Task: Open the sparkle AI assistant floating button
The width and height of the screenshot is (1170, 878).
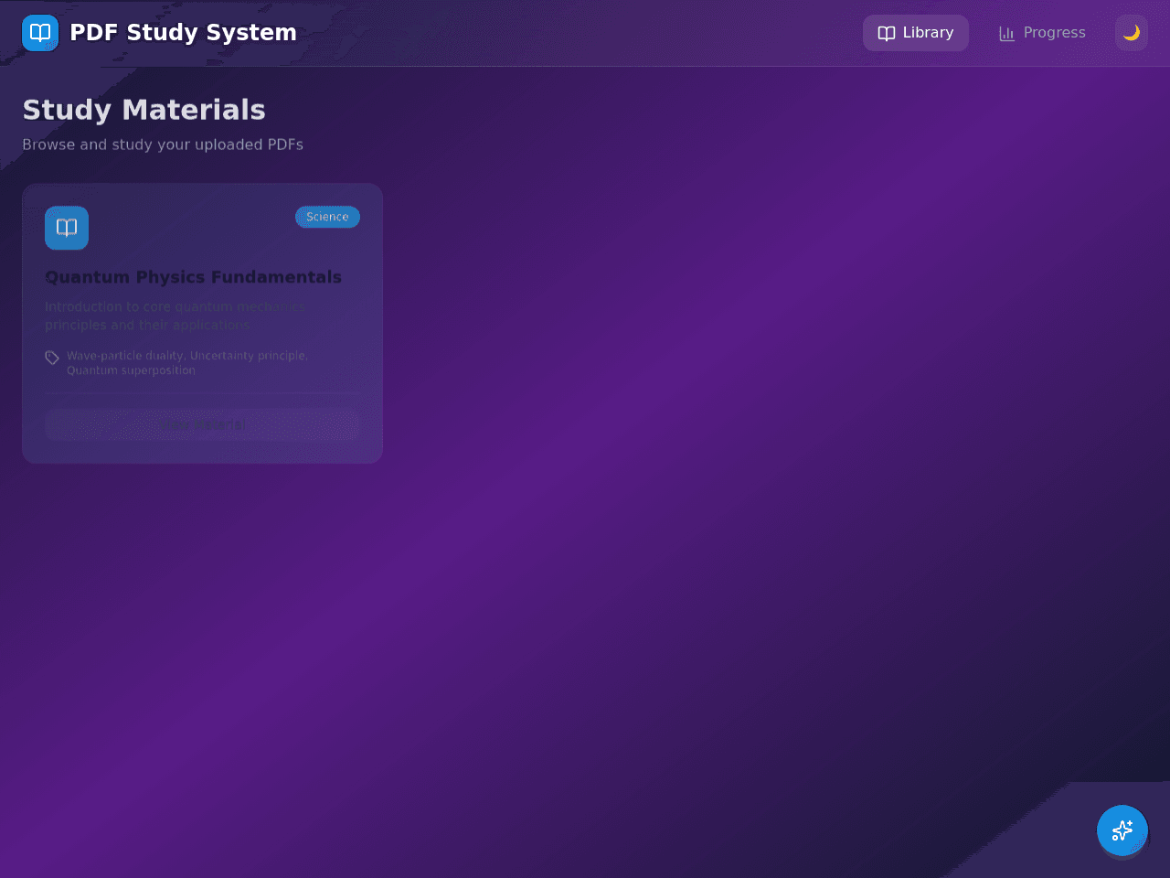Action: click(1122, 830)
